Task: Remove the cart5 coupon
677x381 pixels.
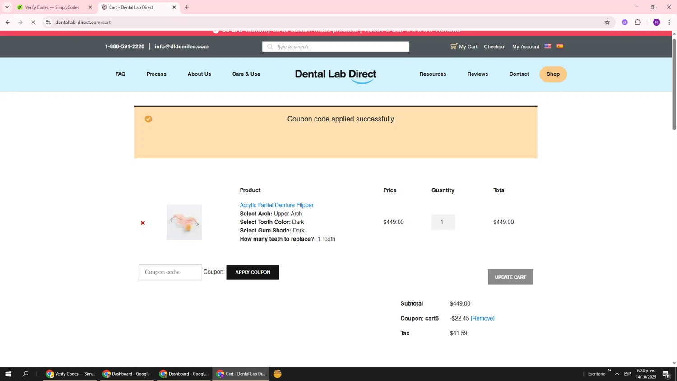Action: pos(482,319)
